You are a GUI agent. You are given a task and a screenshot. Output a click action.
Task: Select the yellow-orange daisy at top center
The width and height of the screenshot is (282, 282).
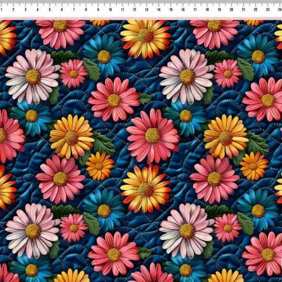145,36
